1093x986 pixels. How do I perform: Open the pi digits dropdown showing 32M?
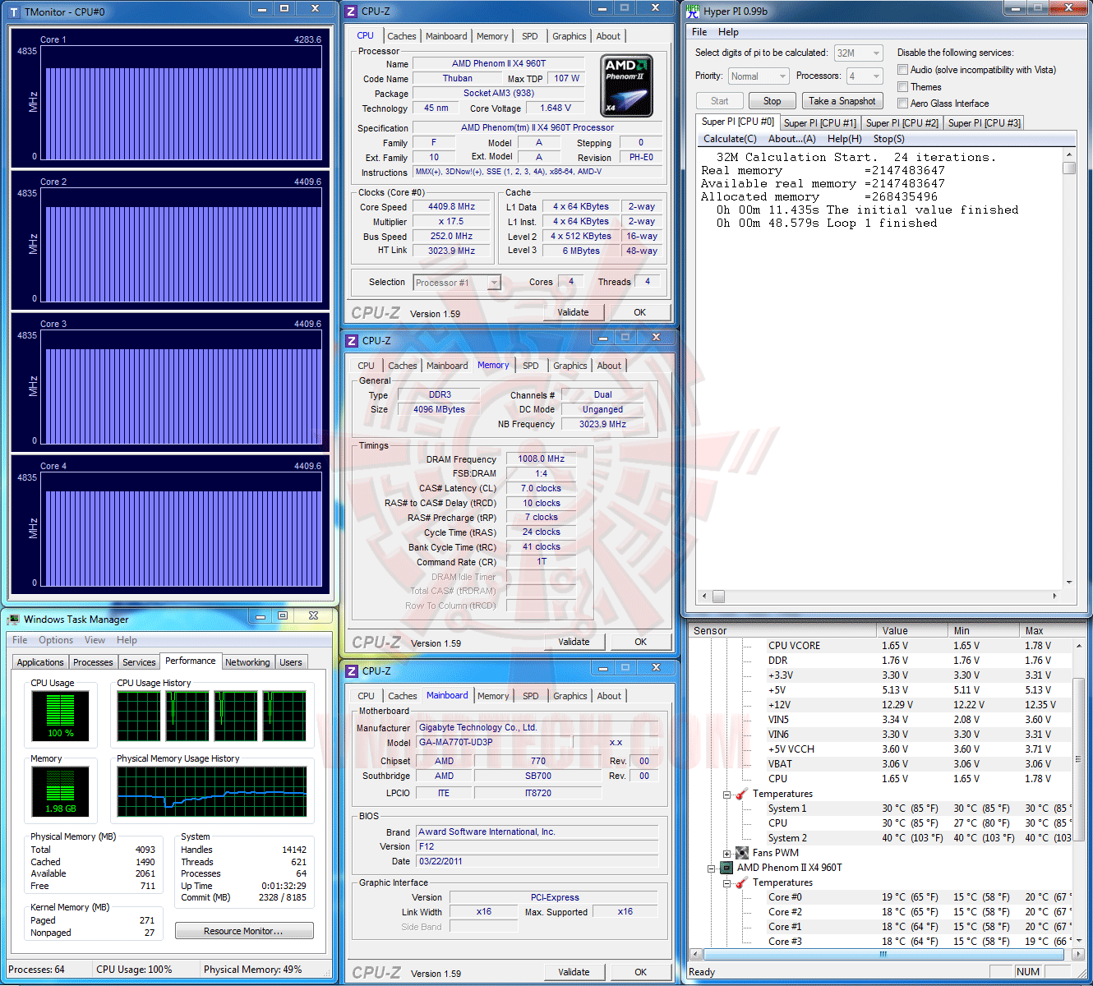point(859,53)
